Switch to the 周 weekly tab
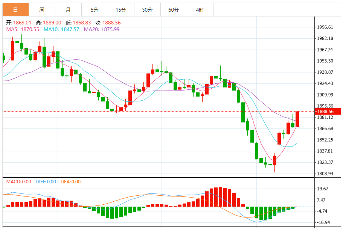 [x=42, y=10]
